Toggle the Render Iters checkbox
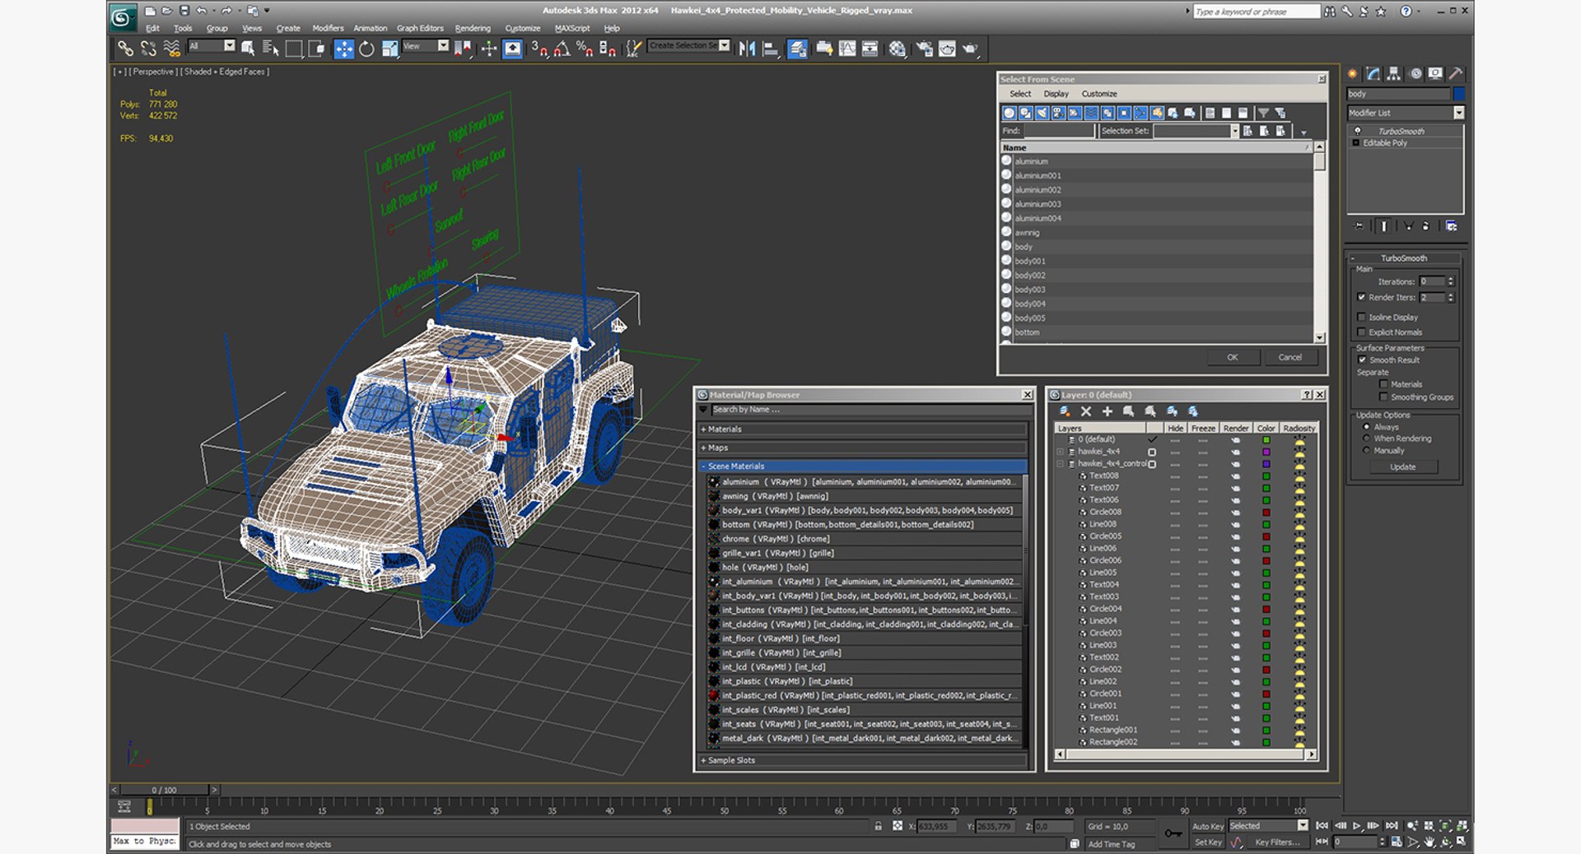Image resolution: width=1581 pixels, height=854 pixels. pyautogui.click(x=1361, y=297)
